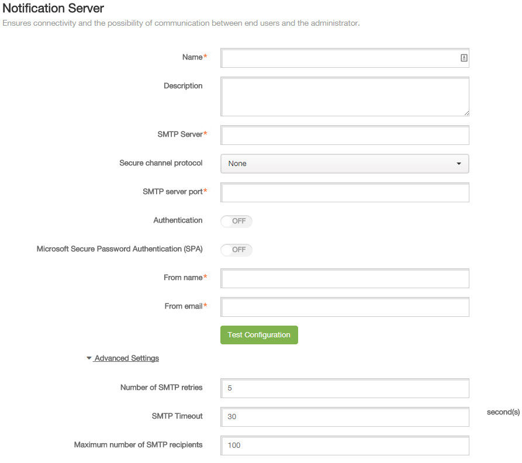
Task: Click Maximum number of SMTP recipients field
Action: pyautogui.click(x=344, y=445)
